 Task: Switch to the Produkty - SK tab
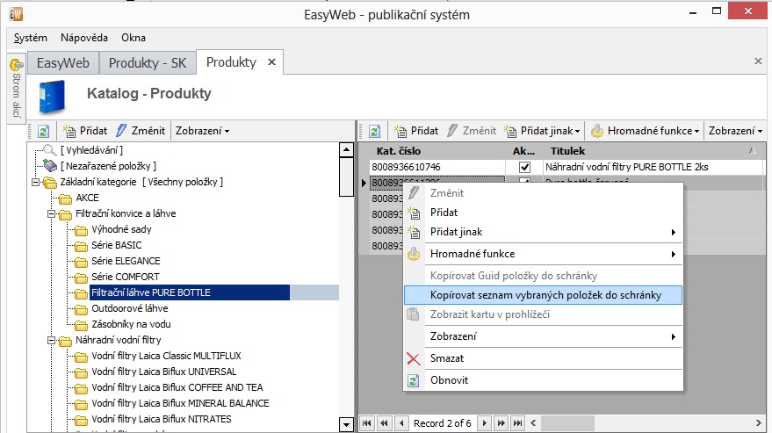(x=148, y=62)
